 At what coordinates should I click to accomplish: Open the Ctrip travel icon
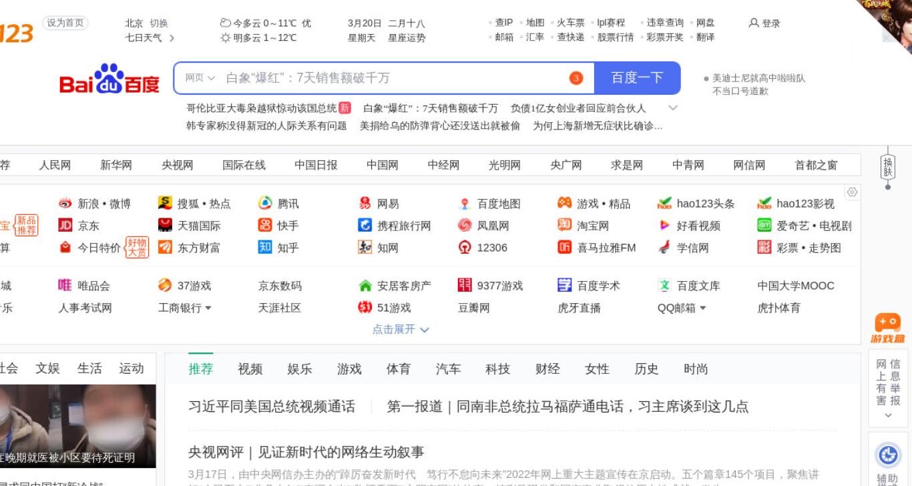click(365, 226)
